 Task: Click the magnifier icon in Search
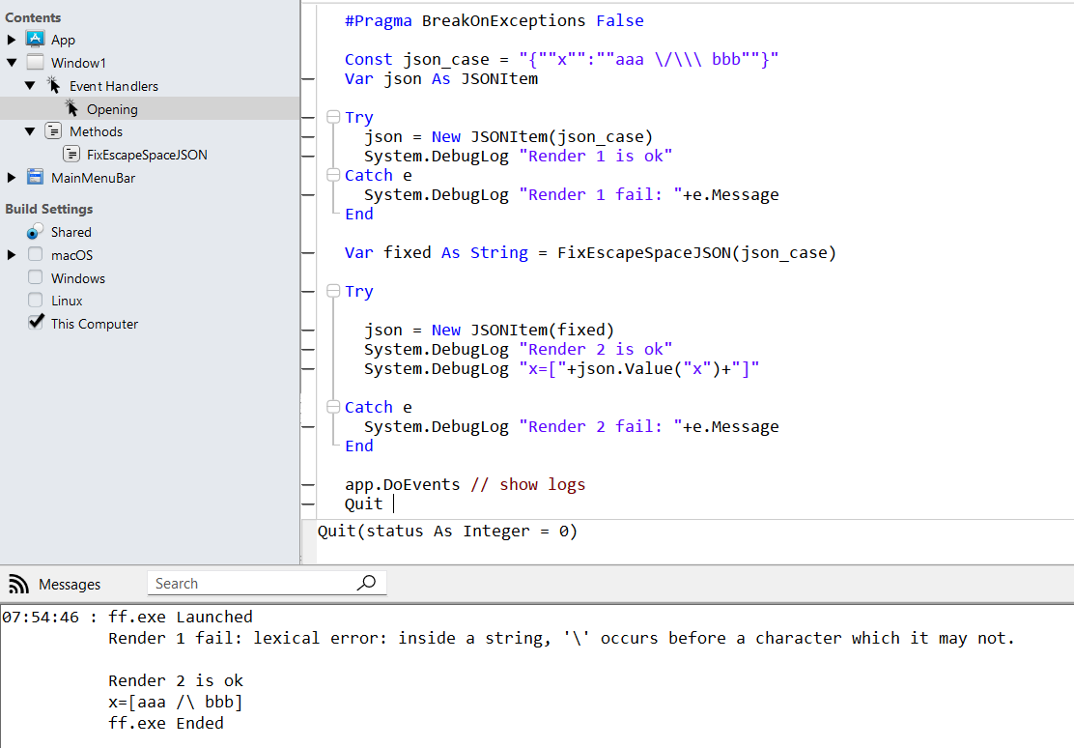366,583
